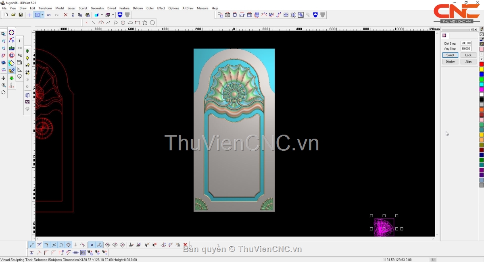Click the scissors cut icon
484x262 pixels.
pyautogui.click(x=73, y=15)
